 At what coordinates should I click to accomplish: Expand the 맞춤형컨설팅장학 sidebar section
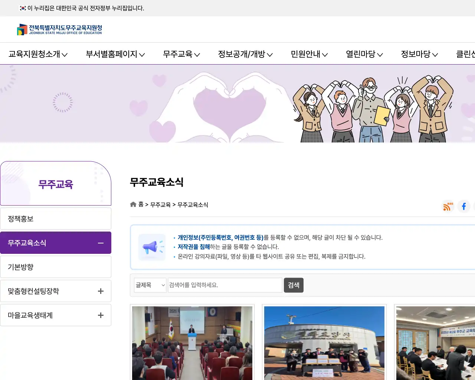(x=100, y=291)
